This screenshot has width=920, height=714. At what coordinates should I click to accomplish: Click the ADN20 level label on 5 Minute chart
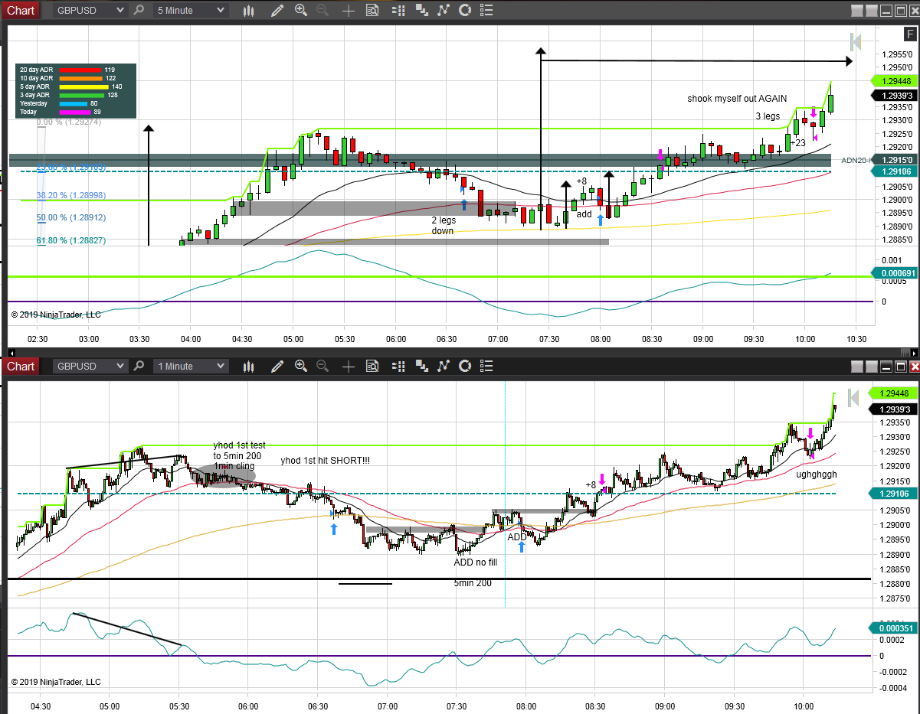(x=855, y=160)
